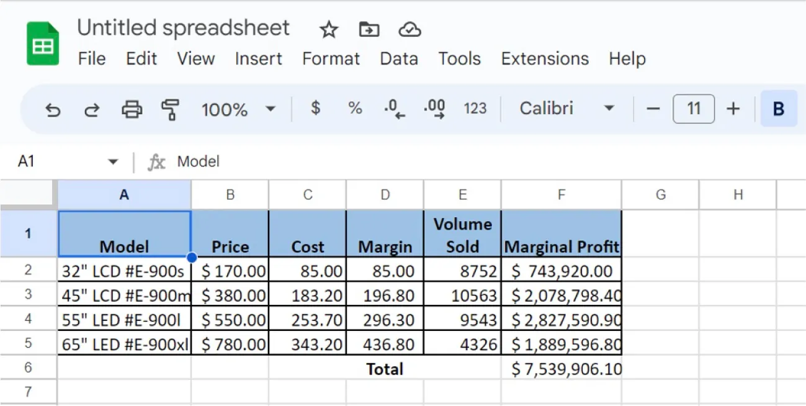Select the Paint format tool
806x406 pixels.
[x=169, y=109]
